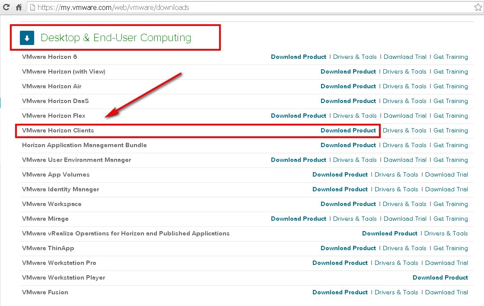Get Training for VMware Mirage
Screen dimensions: 484x306
pyautogui.click(x=451, y=219)
